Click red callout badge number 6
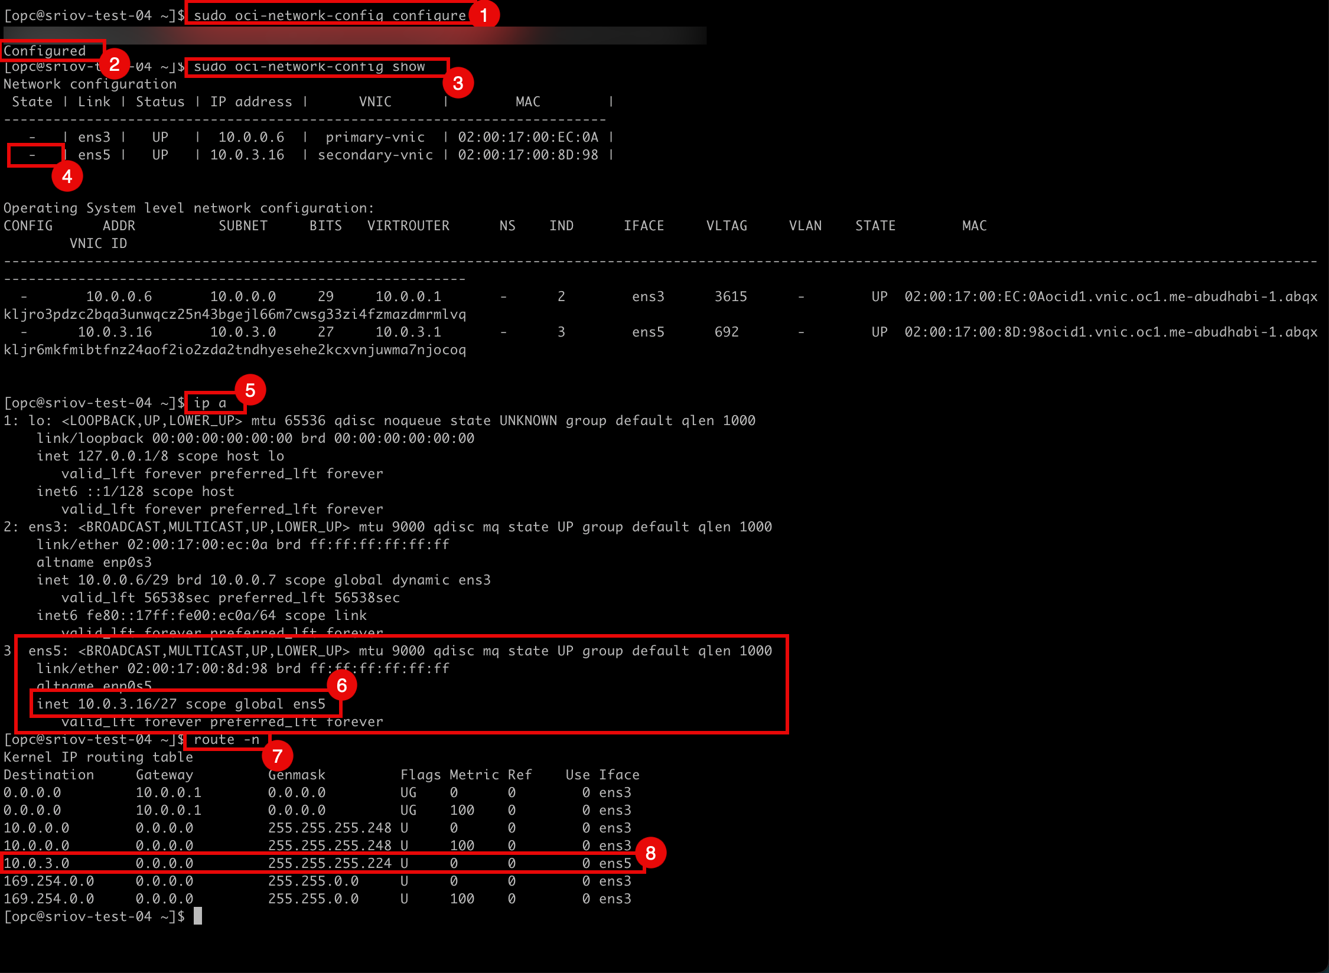1329x973 pixels. [x=341, y=685]
